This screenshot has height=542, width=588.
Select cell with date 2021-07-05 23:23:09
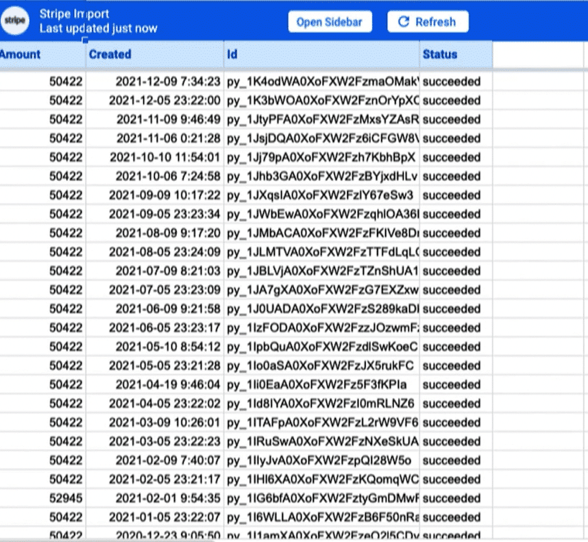[x=154, y=290]
